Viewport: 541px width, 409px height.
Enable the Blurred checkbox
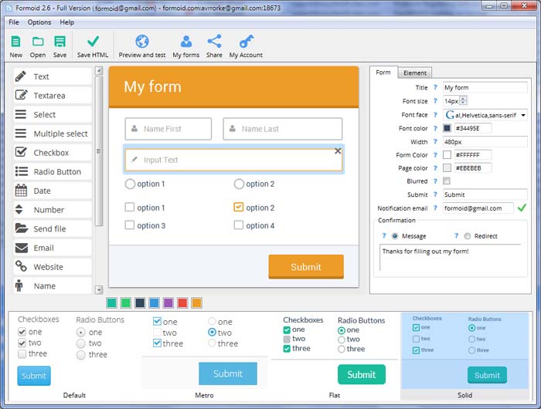(447, 181)
